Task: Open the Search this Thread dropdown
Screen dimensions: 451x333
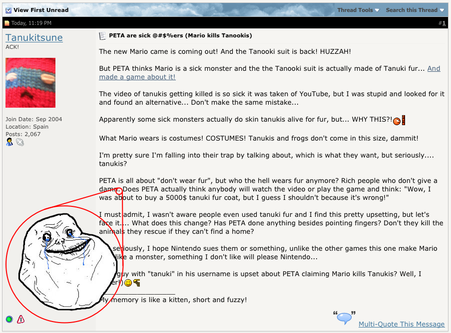Action: pyautogui.click(x=415, y=10)
